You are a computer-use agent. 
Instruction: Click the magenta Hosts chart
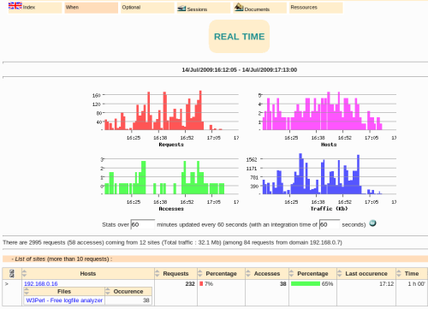tap(327, 118)
